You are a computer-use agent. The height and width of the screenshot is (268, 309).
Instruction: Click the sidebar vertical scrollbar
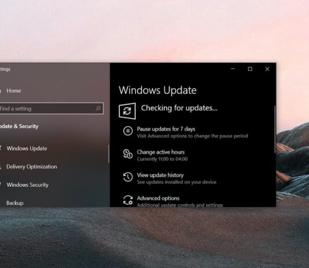[x=109, y=154]
